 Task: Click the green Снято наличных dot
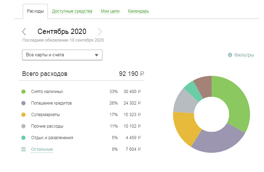point(23,92)
